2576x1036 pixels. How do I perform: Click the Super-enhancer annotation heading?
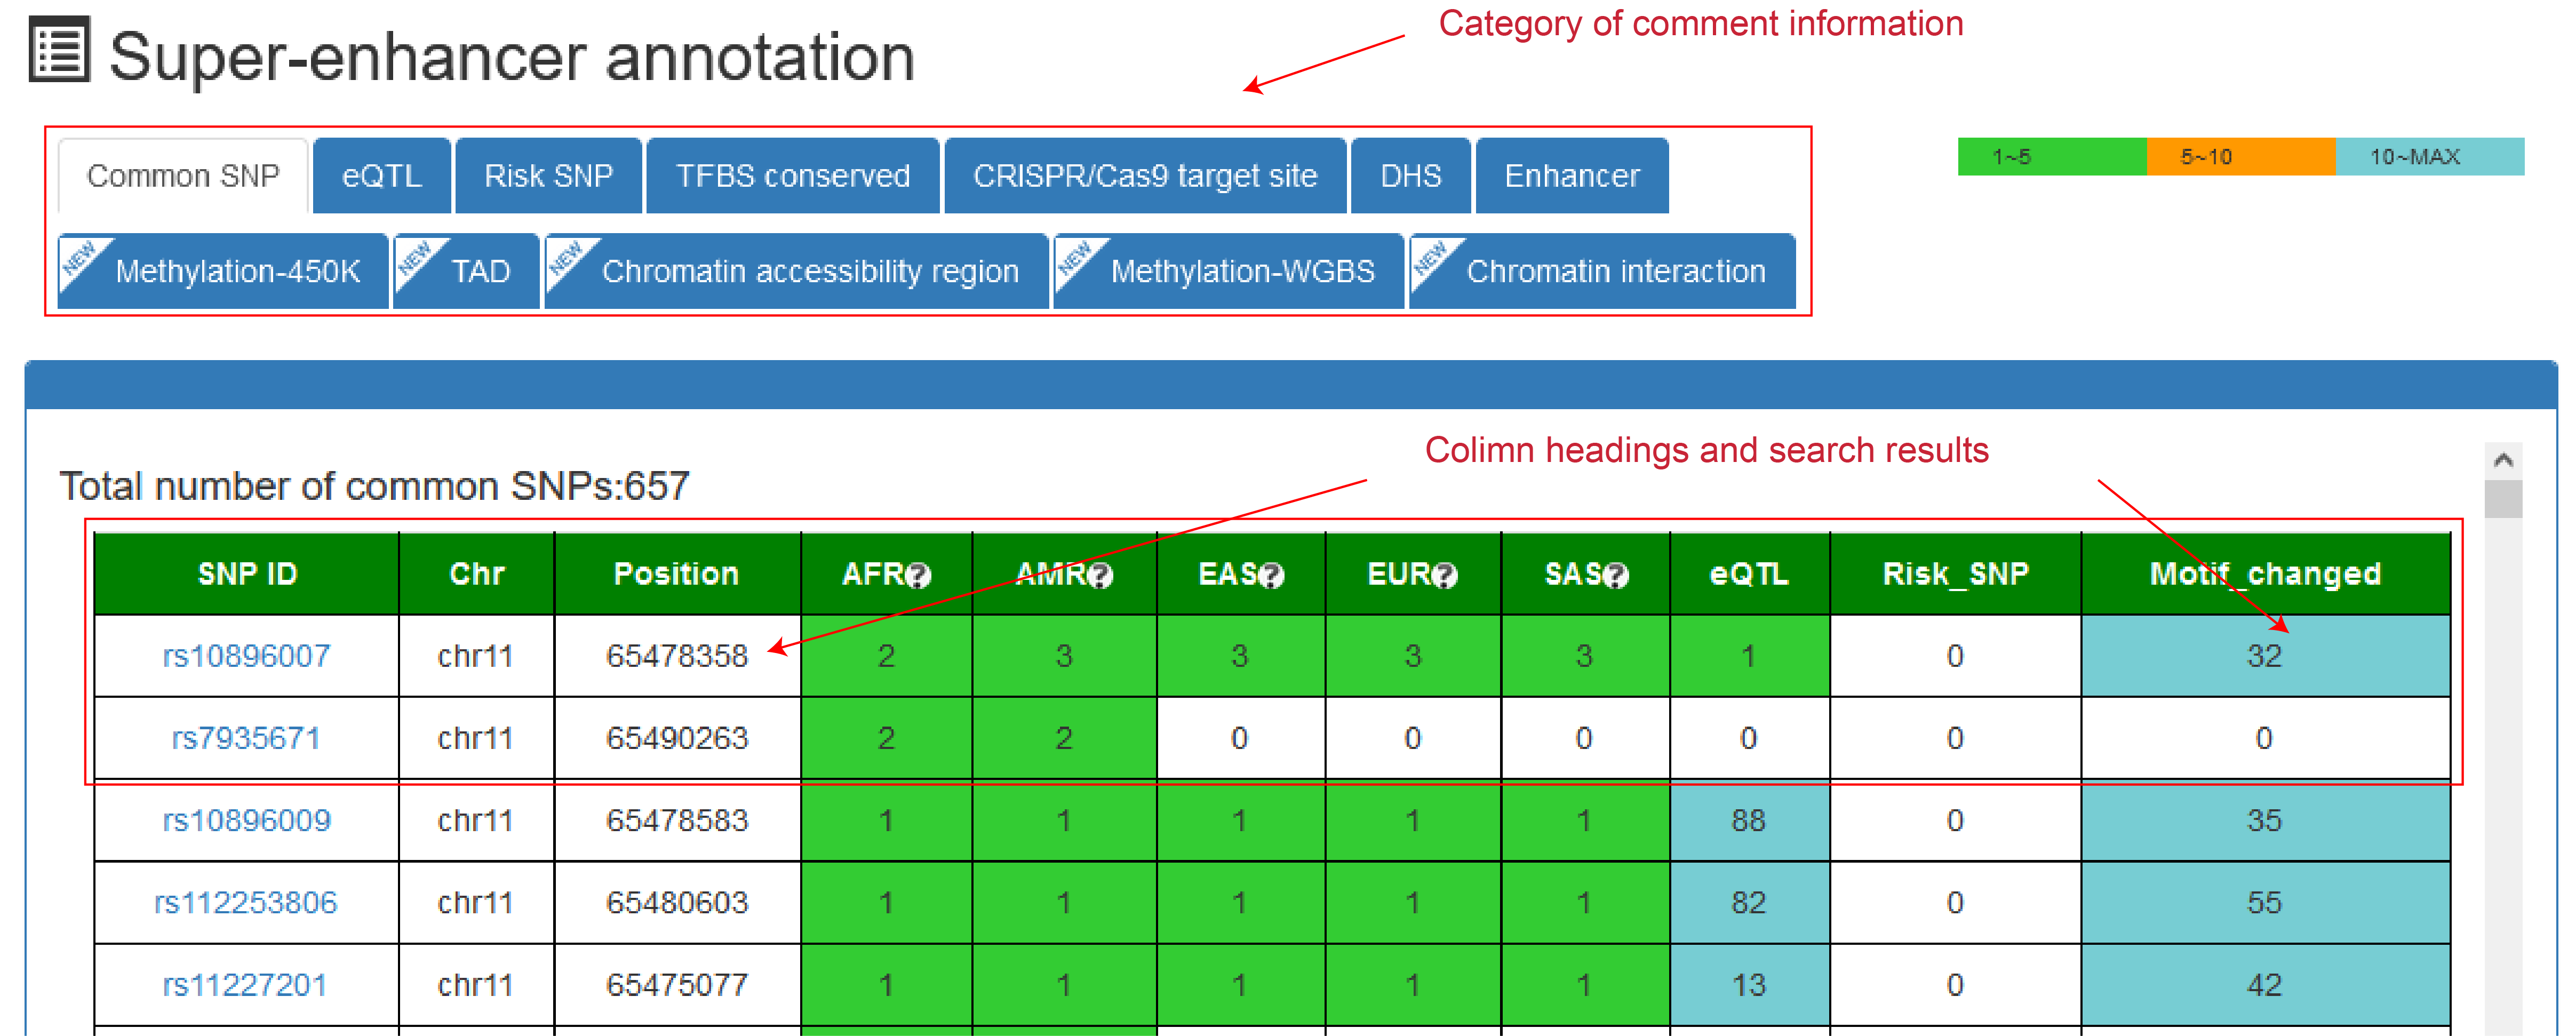click(511, 57)
